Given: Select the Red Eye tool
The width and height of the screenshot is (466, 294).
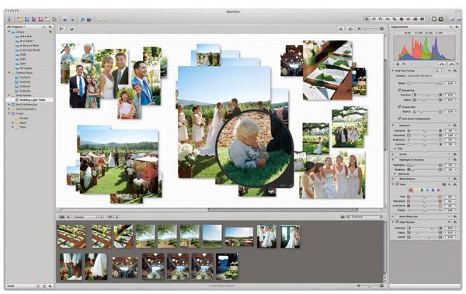Looking at the screenshot, I should pos(409,19).
